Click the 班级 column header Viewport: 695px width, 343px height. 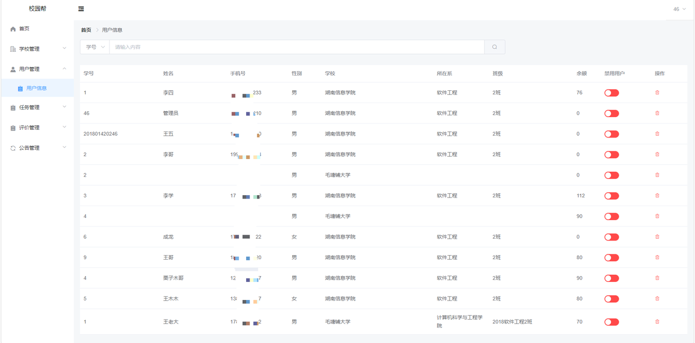498,73
